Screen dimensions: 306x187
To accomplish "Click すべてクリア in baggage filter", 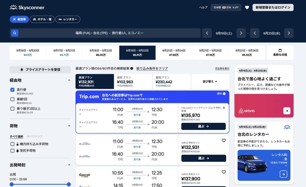I will pos(35,137).
